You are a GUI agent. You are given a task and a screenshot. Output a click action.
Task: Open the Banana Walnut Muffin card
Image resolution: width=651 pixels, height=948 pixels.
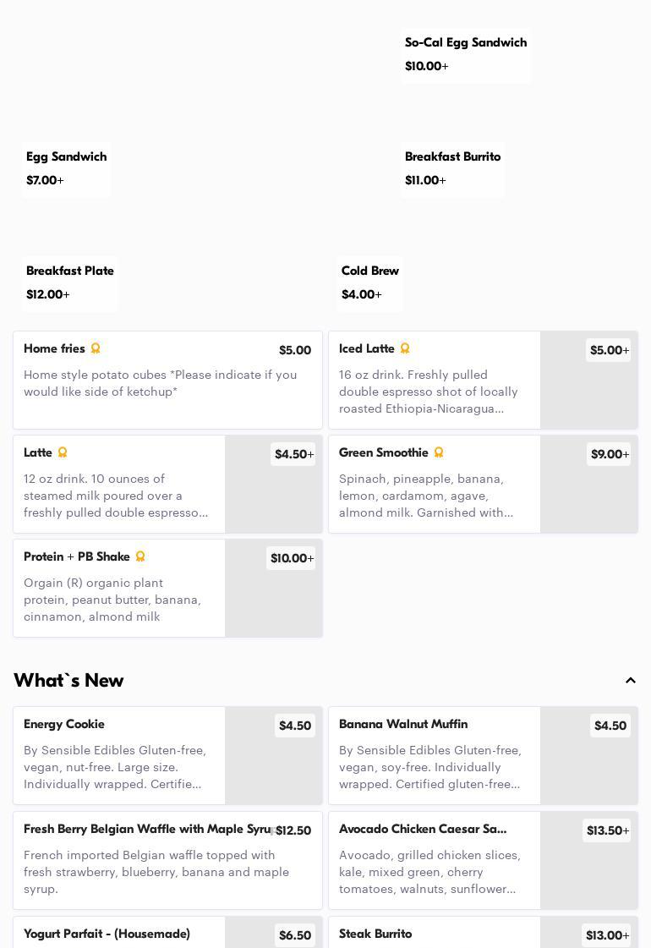pyautogui.click(x=434, y=755)
